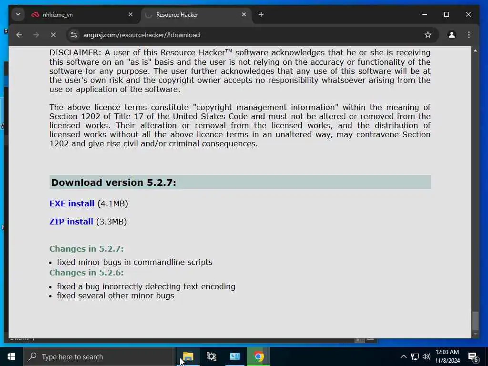
Task: Open a new browser tab
Action: [261, 14]
